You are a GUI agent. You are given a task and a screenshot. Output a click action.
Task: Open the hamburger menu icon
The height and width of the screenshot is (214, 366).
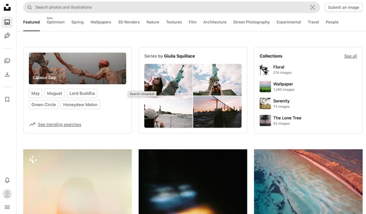click(x=7, y=207)
